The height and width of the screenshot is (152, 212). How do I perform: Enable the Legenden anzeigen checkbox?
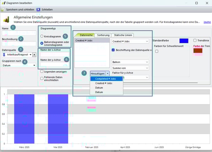pyautogui.click(x=42, y=71)
